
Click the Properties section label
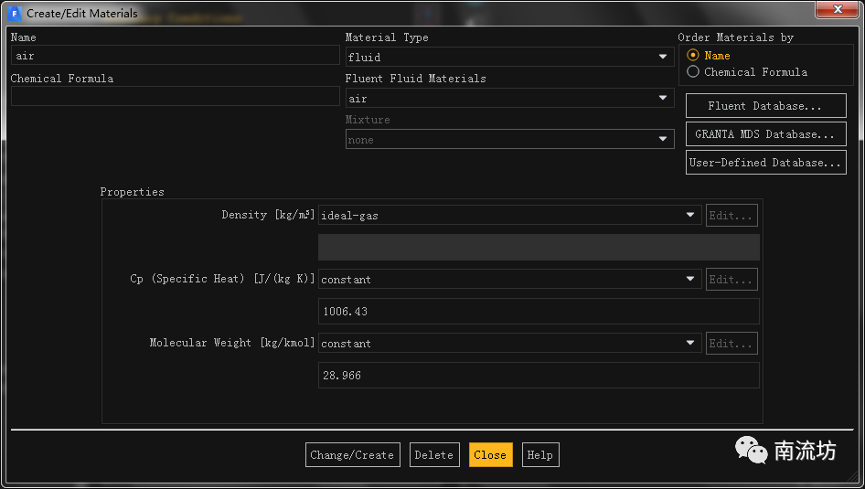pyautogui.click(x=132, y=192)
